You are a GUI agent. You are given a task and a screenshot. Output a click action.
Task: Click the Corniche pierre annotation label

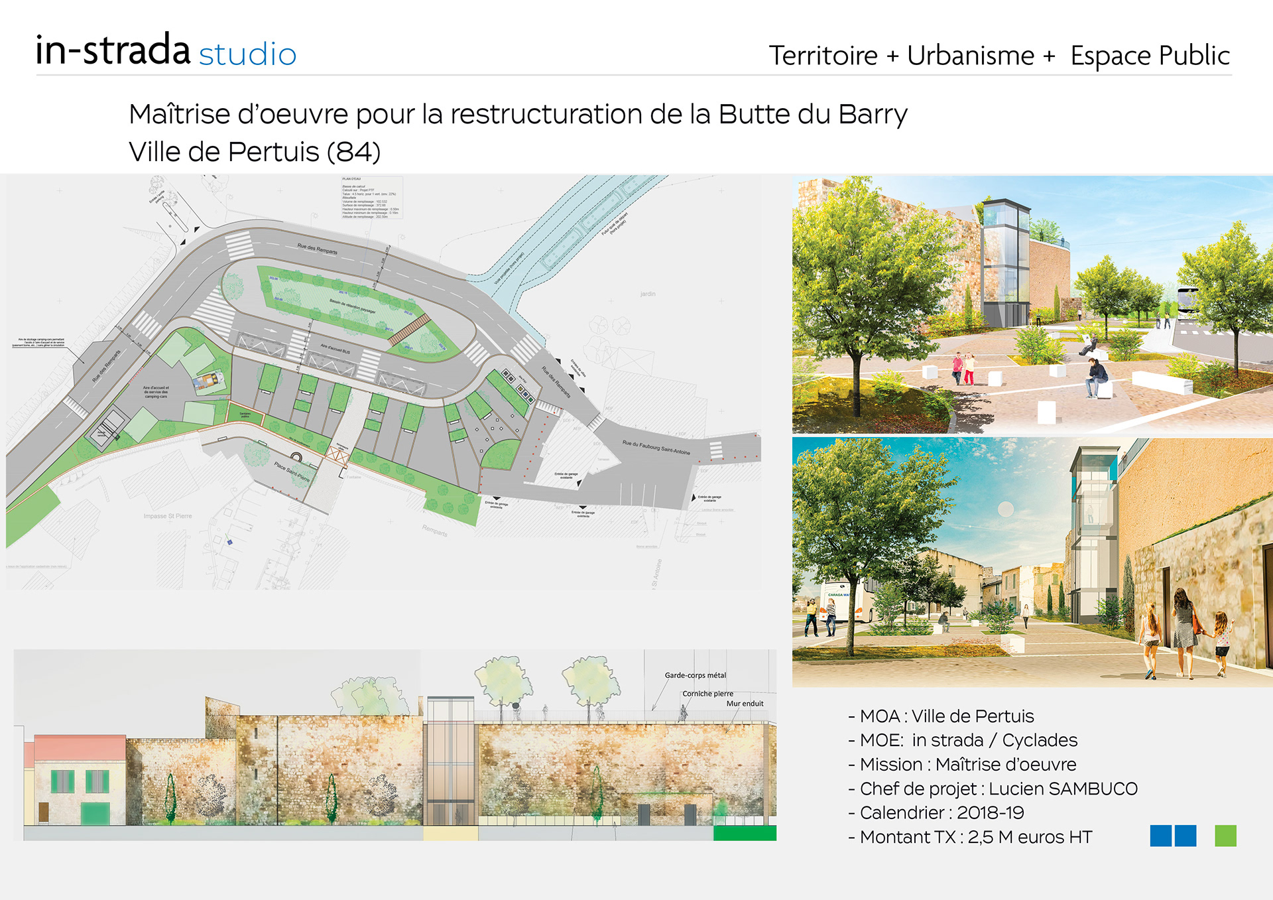click(x=707, y=694)
